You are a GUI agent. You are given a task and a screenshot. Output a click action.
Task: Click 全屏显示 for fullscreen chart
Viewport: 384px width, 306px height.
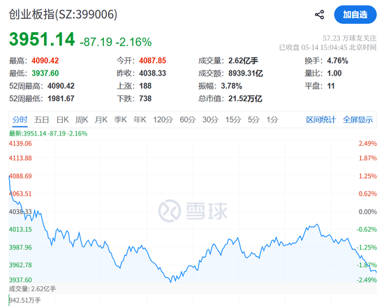click(x=357, y=119)
